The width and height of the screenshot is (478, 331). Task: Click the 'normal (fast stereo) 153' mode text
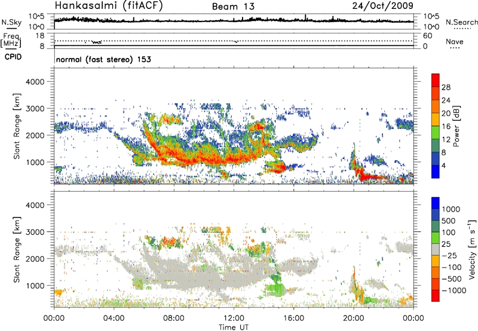pyautogui.click(x=103, y=60)
